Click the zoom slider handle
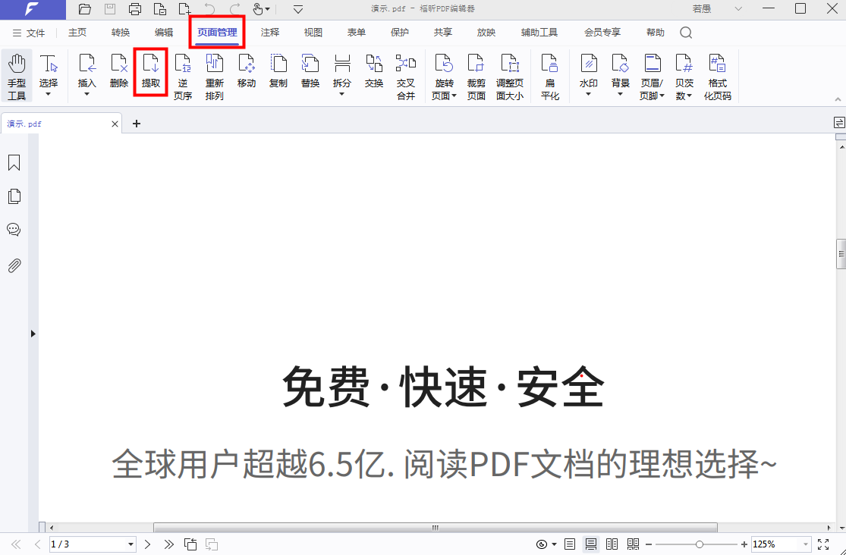Image resolution: width=846 pixels, height=555 pixels. click(700, 544)
